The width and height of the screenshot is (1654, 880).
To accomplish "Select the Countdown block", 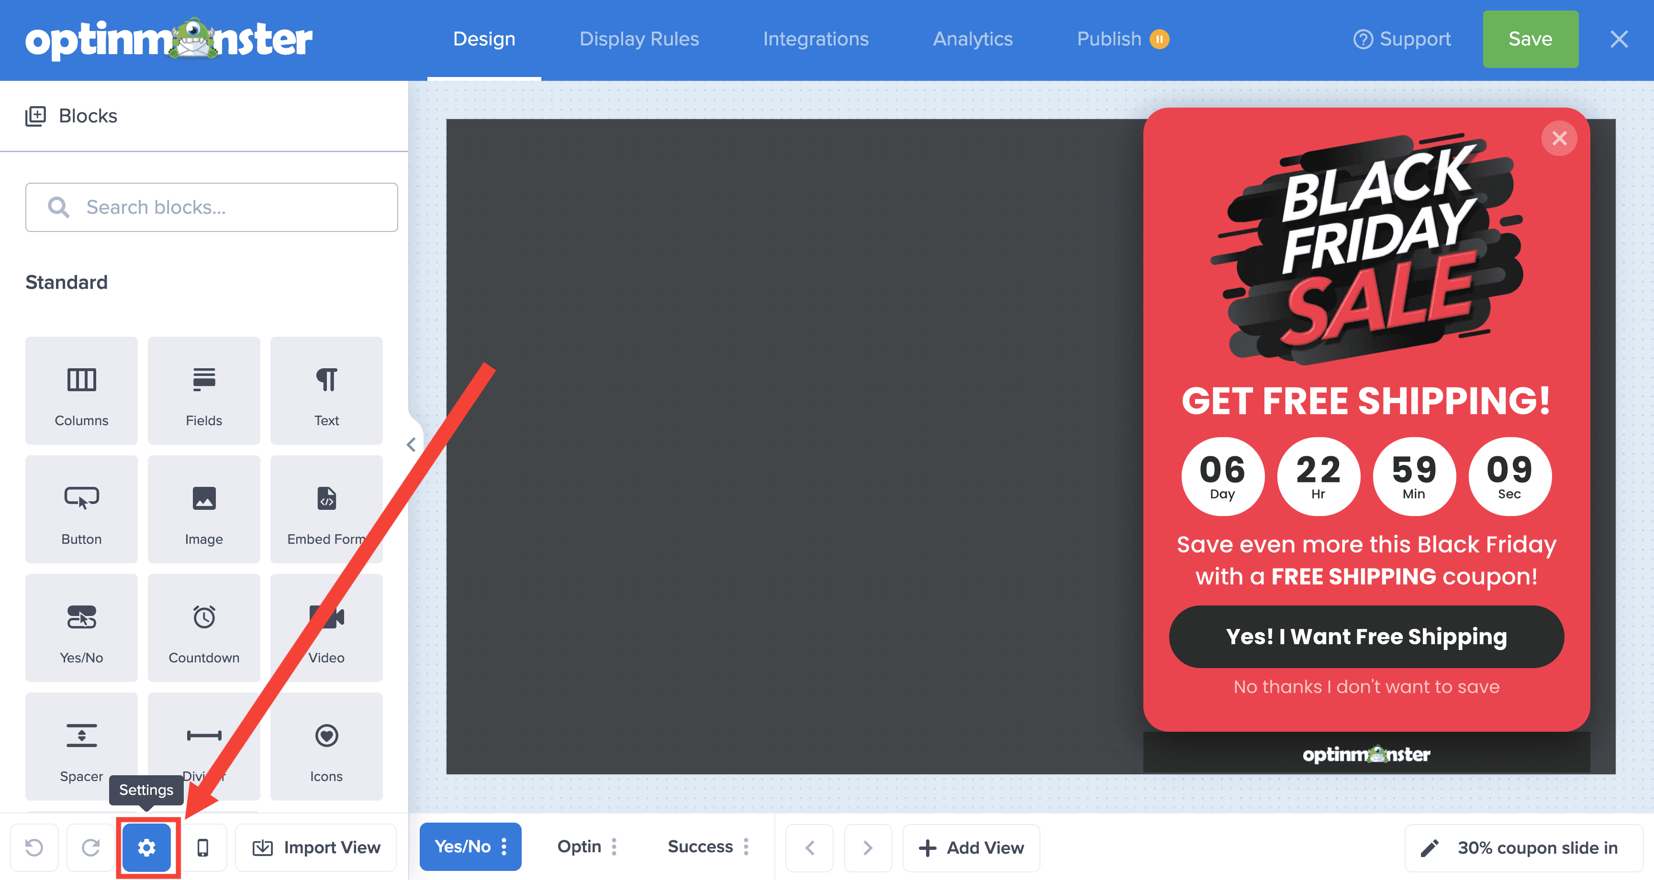I will [x=203, y=628].
